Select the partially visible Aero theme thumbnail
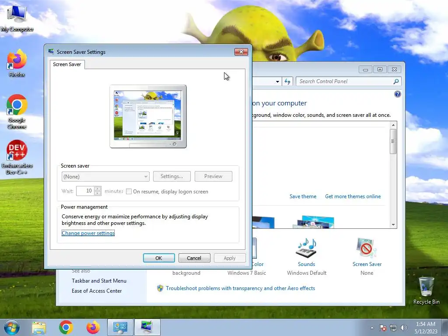The height and width of the screenshot is (336, 448). [313, 222]
